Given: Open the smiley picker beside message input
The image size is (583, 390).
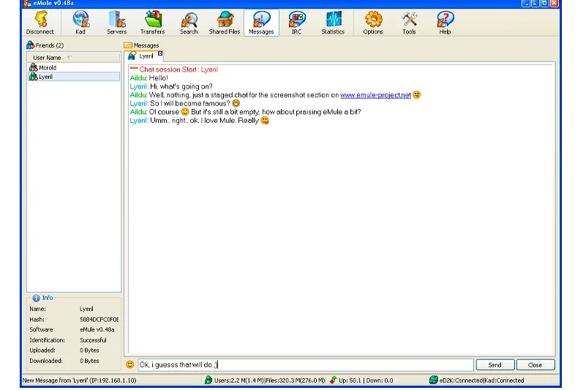Looking at the screenshot, I should point(130,364).
